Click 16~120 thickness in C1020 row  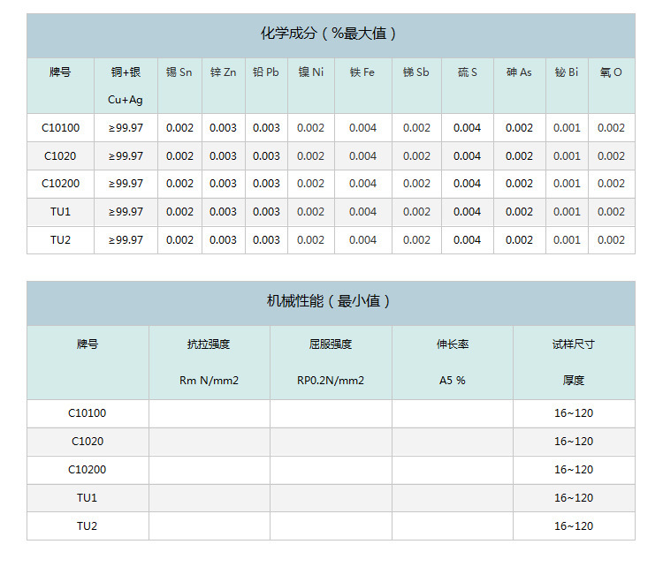[574, 441]
